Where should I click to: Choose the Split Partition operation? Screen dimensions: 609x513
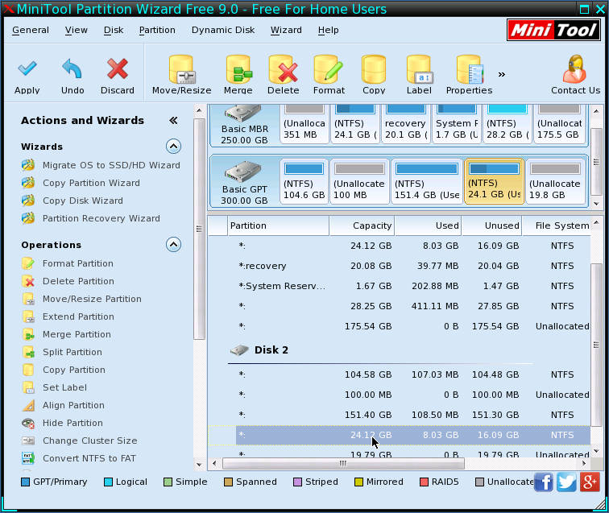[72, 352]
